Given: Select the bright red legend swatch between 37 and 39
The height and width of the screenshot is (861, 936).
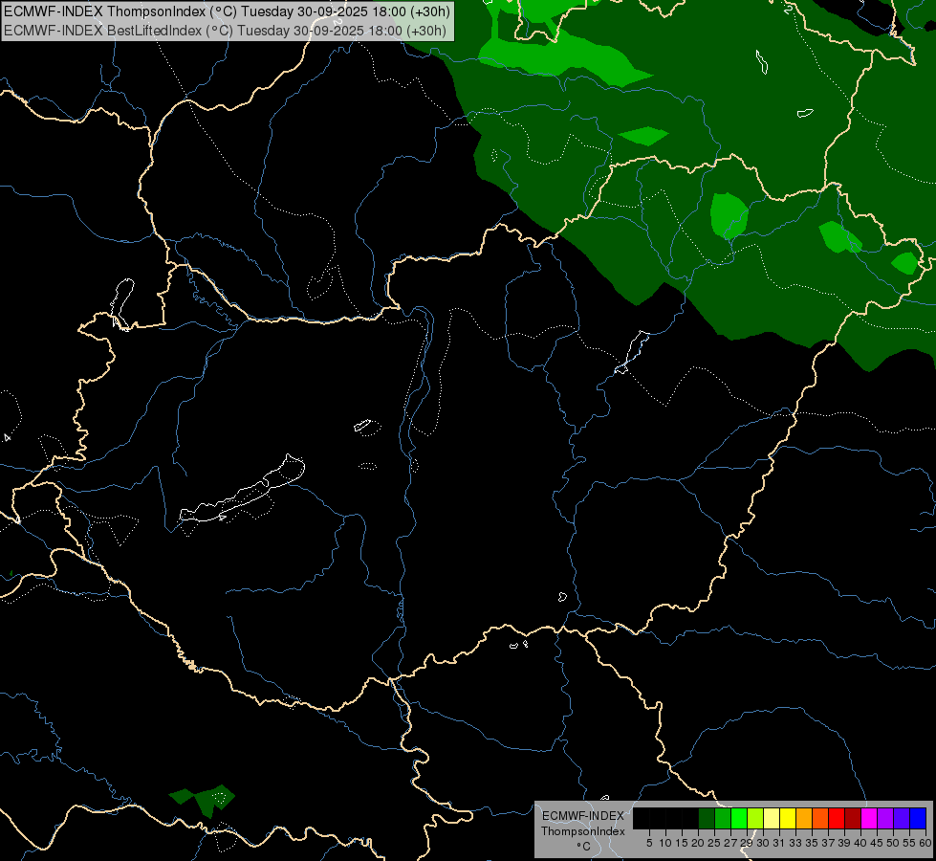Looking at the screenshot, I should [x=837, y=818].
